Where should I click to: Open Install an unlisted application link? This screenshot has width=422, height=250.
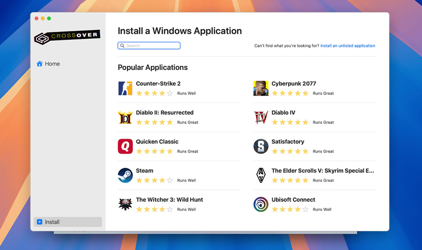[348, 46]
